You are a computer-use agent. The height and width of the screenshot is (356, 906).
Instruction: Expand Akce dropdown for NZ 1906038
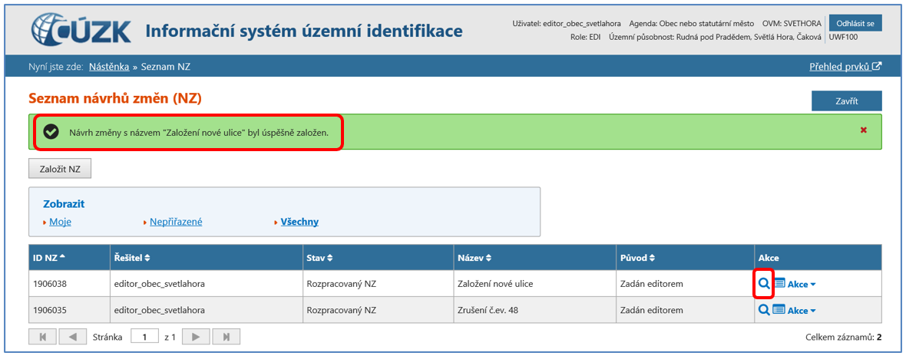pyautogui.click(x=802, y=284)
